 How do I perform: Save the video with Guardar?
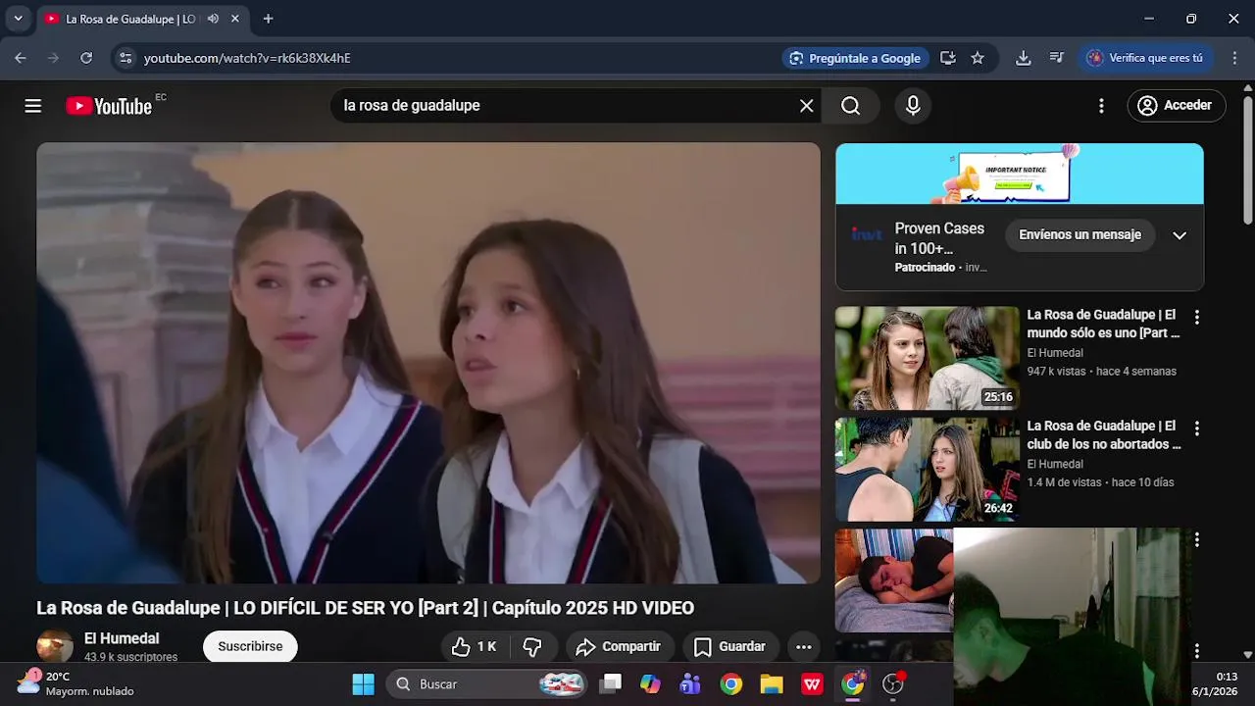729,647
